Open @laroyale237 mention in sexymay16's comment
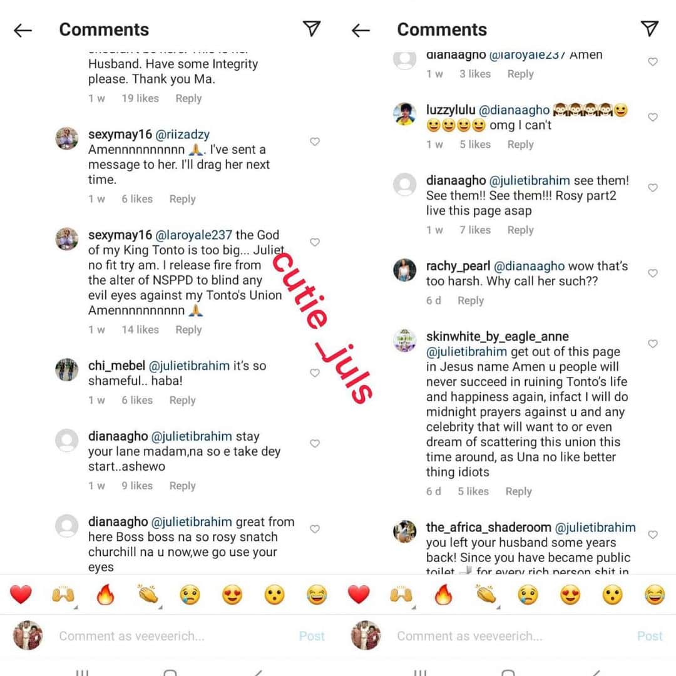 coord(193,235)
